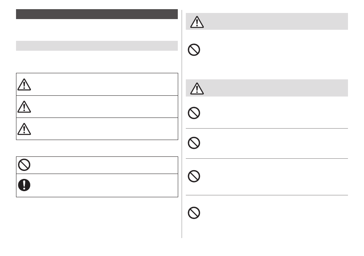364x256 pixels.
Task: Click the empty area of the second right gray banner
Action: (x=276, y=88)
